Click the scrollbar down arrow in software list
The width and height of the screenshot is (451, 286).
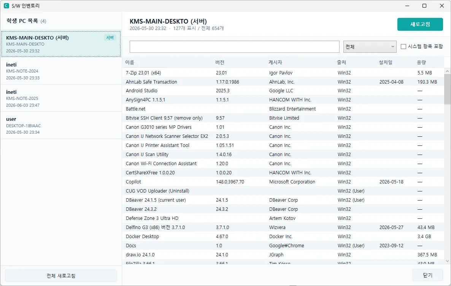[447, 261]
